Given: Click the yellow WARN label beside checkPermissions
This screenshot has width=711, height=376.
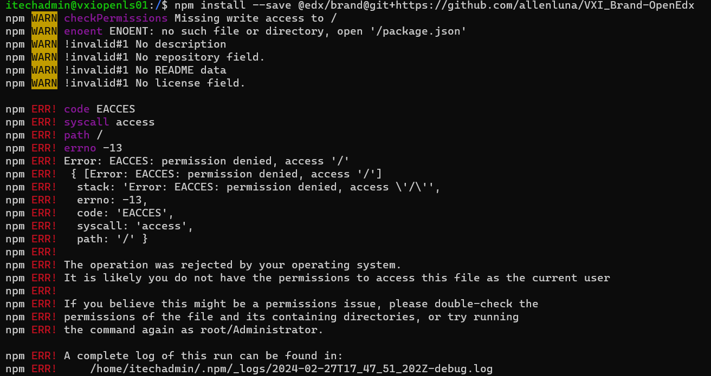Looking at the screenshot, I should 44,18.
